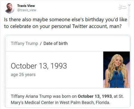Click the tweet text line ending 'account, man?'
Image resolution: width=134 pixels, height=109 pixels.
point(63,26)
